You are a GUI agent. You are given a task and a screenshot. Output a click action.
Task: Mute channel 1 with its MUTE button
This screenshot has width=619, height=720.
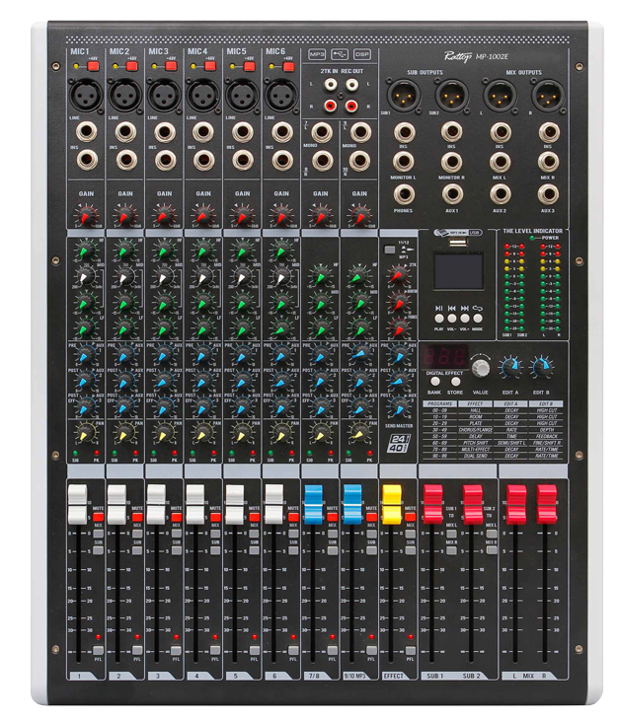(98, 517)
